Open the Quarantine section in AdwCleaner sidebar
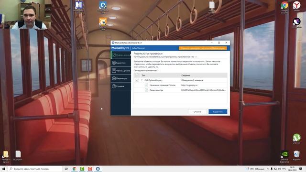The image size is (306, 172). point(120,63)
